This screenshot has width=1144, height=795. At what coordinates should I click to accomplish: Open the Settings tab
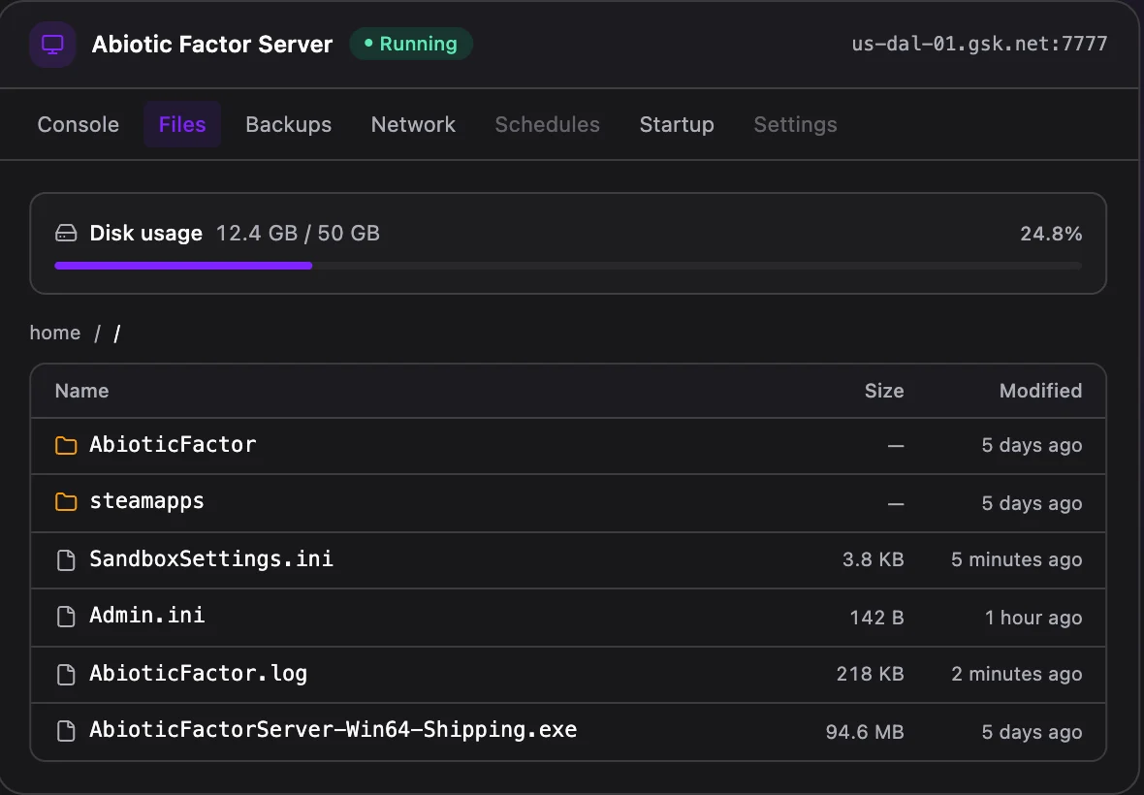795,125
